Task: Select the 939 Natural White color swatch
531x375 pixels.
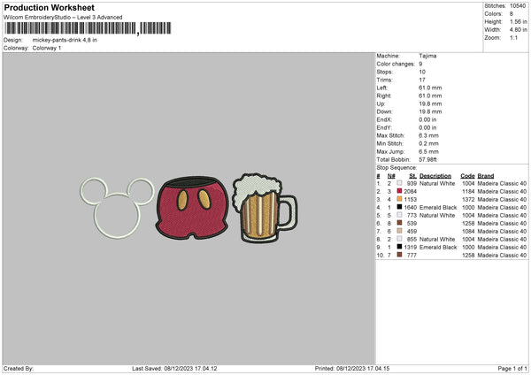Action: (400, 183)
